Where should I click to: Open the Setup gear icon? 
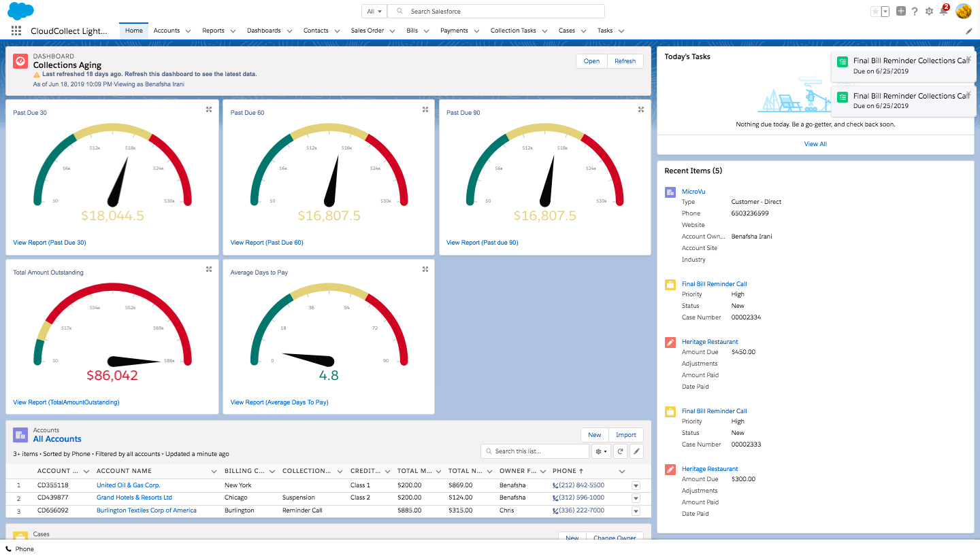pyautogui.click(x=929, y=11)
